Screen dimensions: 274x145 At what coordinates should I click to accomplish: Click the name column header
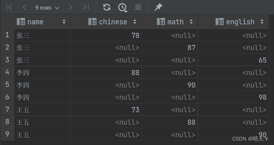42,22
